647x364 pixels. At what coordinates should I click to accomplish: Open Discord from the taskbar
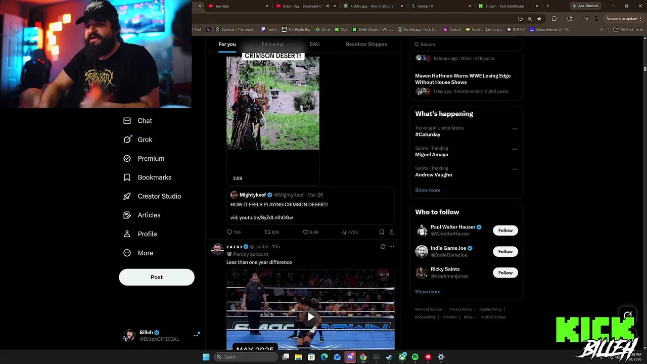coord(350,357)
